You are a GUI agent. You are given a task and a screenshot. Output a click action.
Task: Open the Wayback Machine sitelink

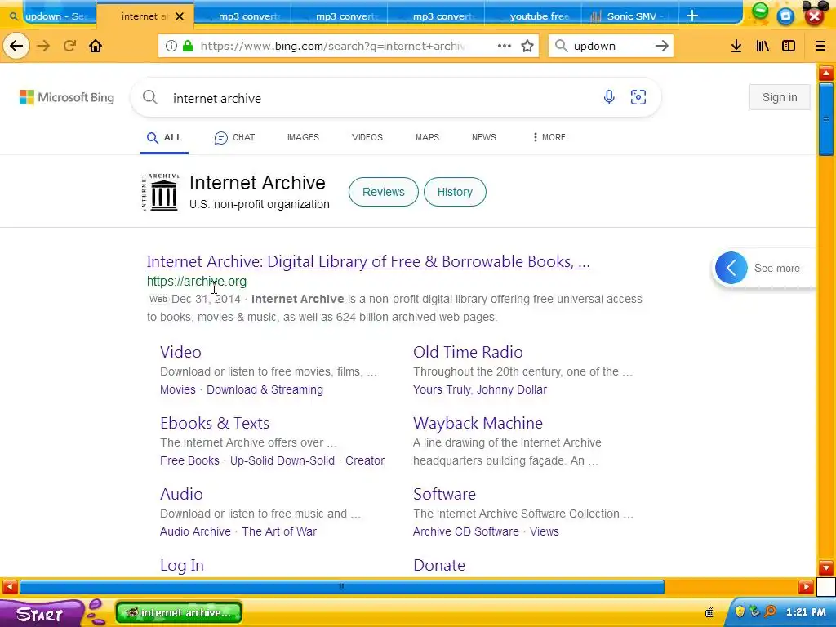478,423
